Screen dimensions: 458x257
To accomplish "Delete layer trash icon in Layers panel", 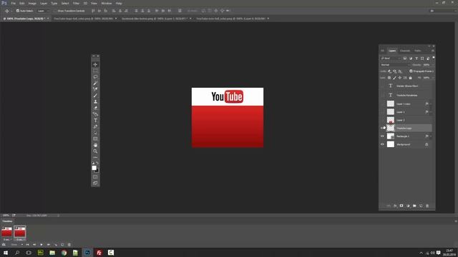I will point(427,206).
